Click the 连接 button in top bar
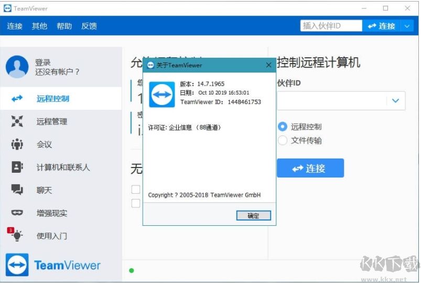Screen dimensions: 421x283 point(382,26)
